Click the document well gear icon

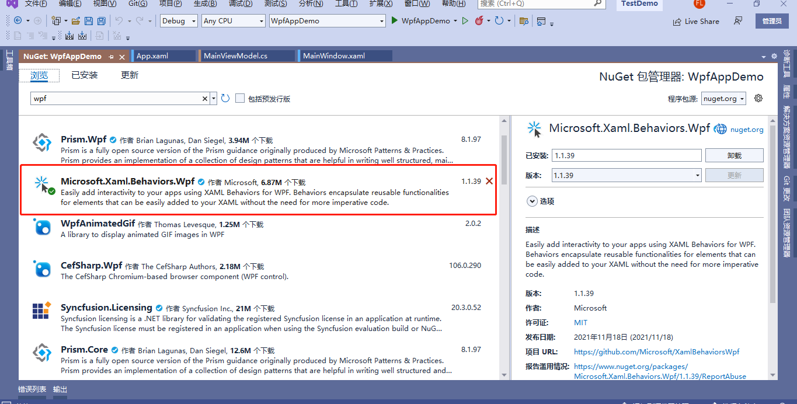pyautogui.click(x=774, y=56)
